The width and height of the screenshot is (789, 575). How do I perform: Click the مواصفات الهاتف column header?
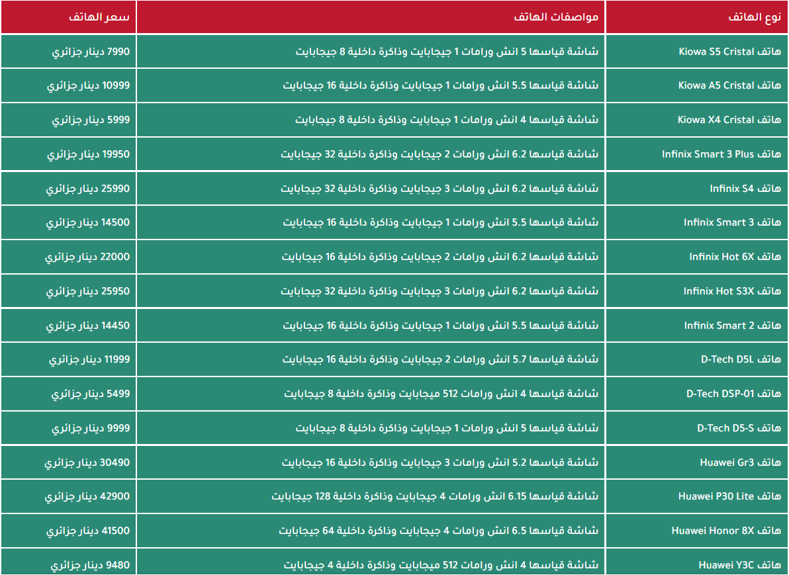pos(371,17)
